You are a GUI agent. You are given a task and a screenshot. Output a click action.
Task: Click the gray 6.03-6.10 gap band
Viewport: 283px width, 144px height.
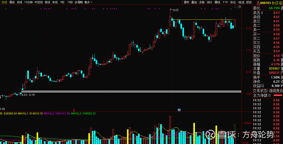(x=131, y=92)
